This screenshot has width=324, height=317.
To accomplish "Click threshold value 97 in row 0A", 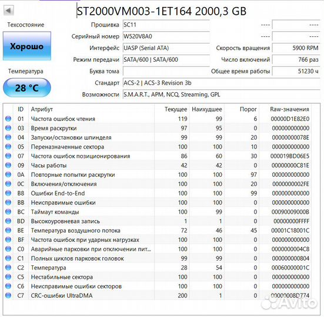I will (254, 175).
